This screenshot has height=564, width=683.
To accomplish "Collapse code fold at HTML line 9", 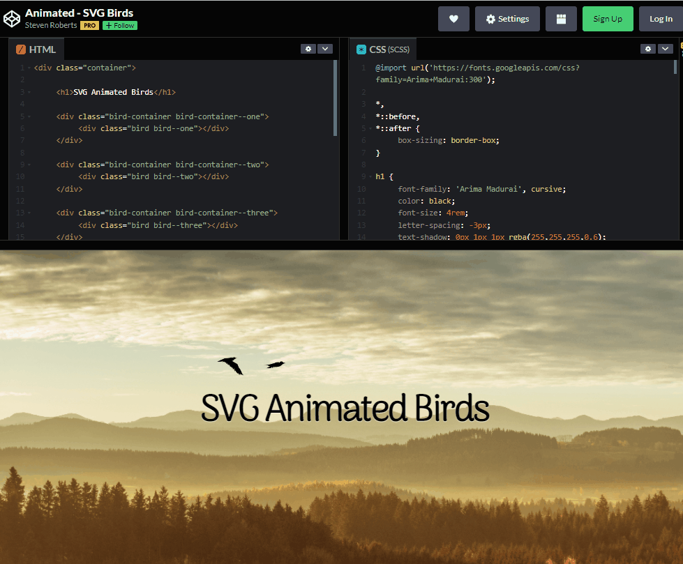I will (29, 165).
